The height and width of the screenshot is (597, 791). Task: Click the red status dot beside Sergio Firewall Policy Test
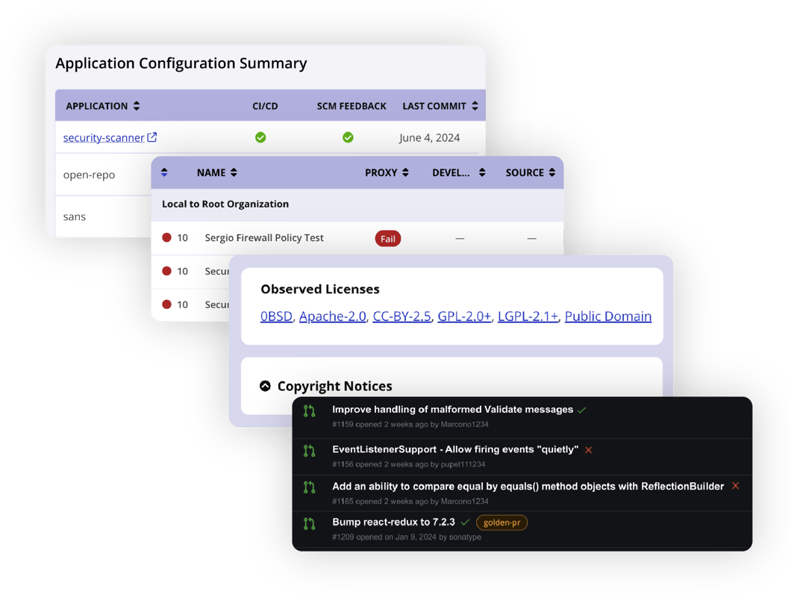[166, 237]
